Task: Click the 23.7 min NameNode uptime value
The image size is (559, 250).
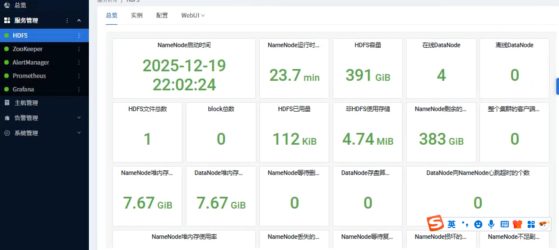Action: [x=294, y=76]
